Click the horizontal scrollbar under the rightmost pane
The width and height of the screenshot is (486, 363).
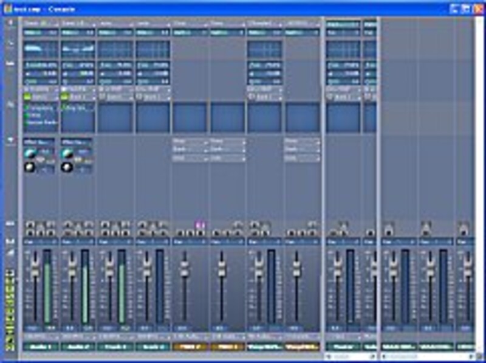pos(428,356)
